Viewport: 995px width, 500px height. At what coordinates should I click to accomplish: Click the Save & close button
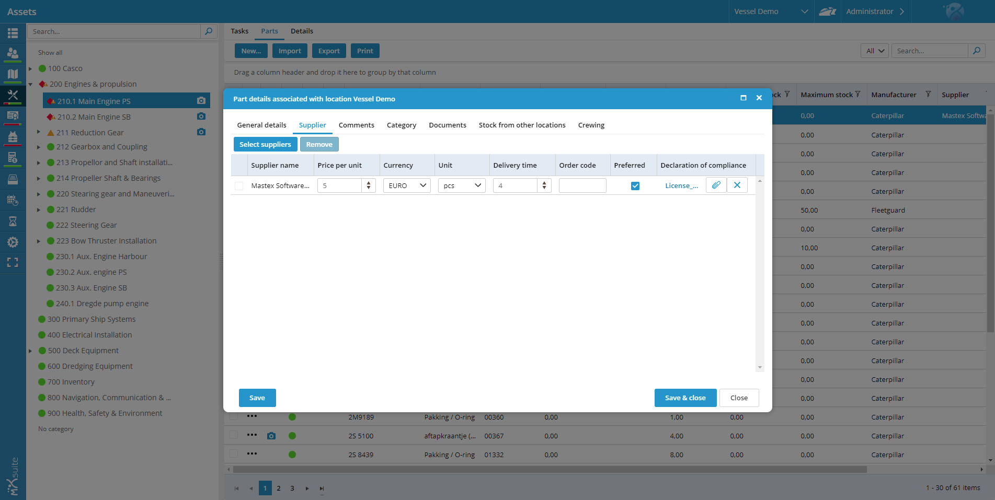coord(685,398)
